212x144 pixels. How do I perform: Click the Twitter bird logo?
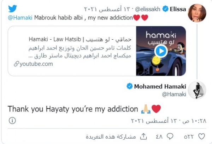point(12,8)
